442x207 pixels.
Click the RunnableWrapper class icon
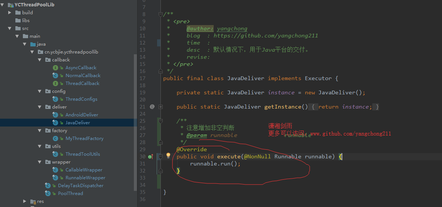[x=55, y=178]
